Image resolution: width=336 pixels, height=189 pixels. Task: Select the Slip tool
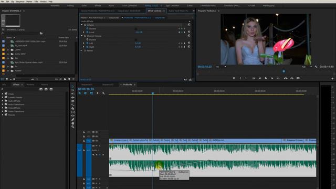point(72,112)
